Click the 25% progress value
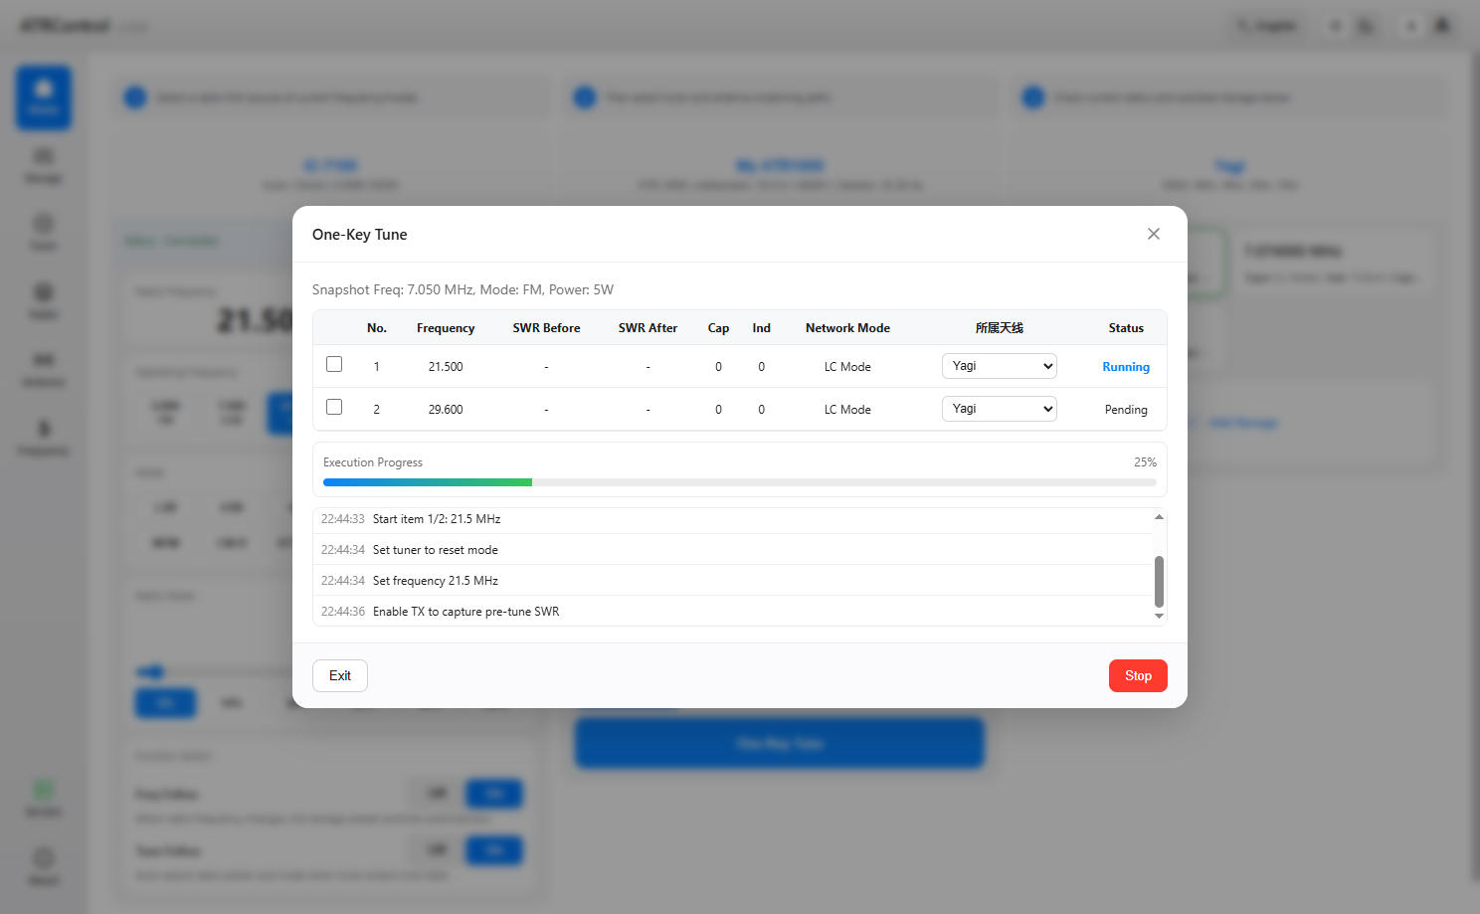 (x=1145, y=462)
